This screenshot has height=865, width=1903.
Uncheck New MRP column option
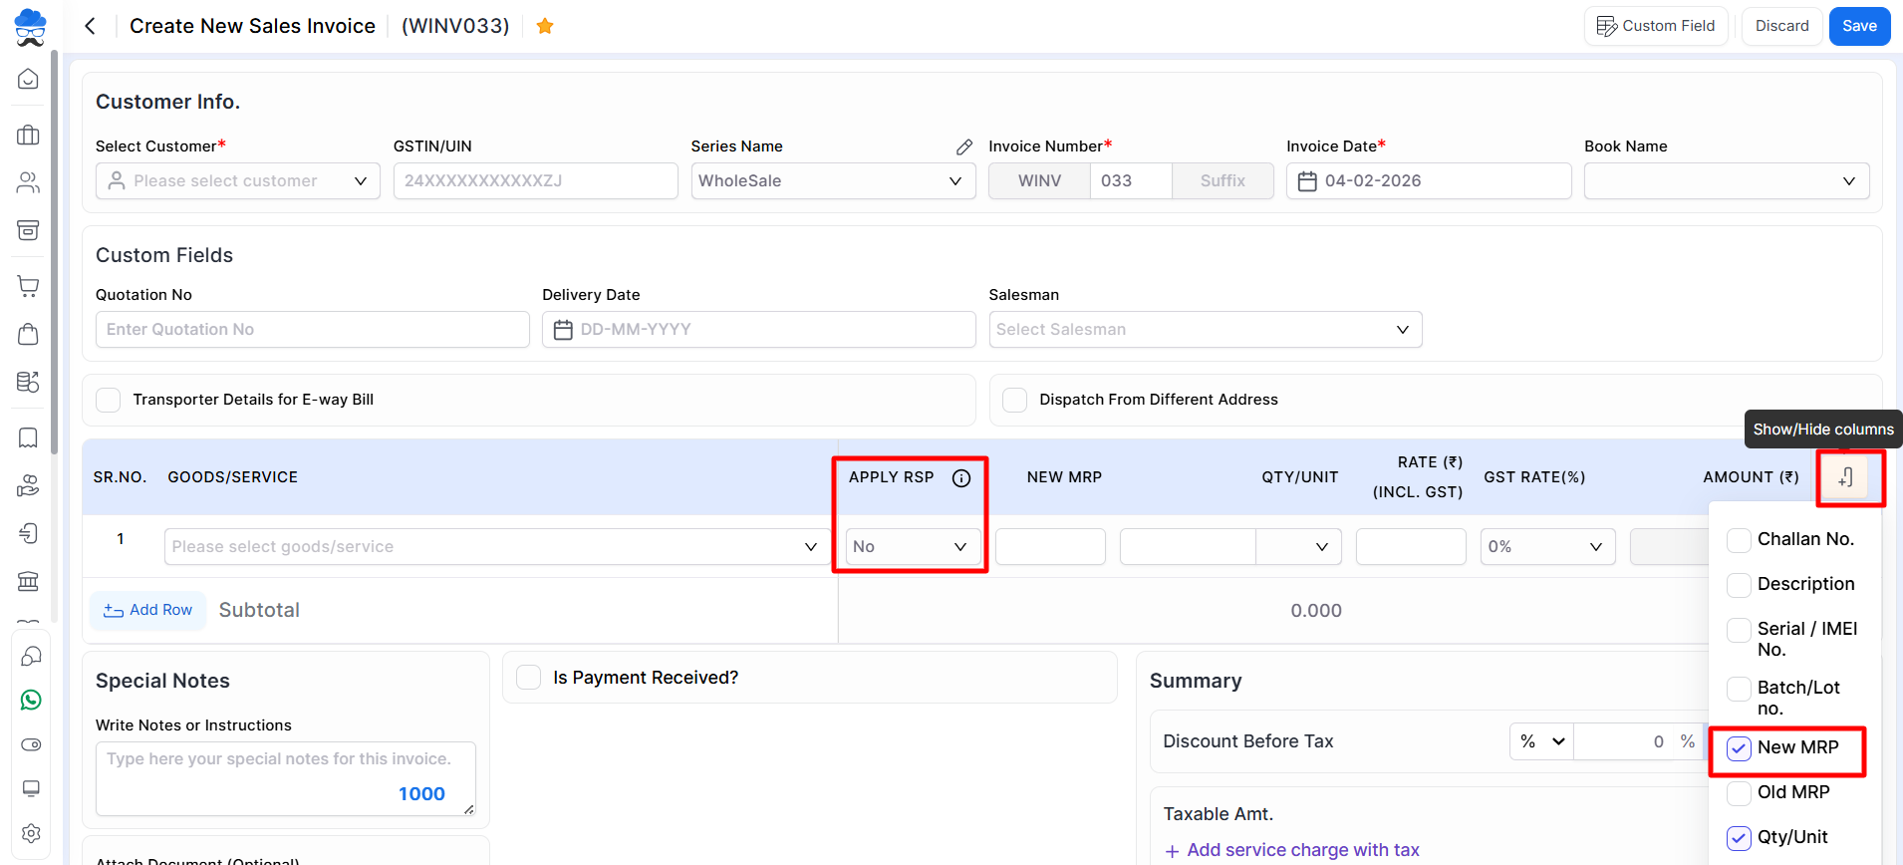coord(1739,748)
